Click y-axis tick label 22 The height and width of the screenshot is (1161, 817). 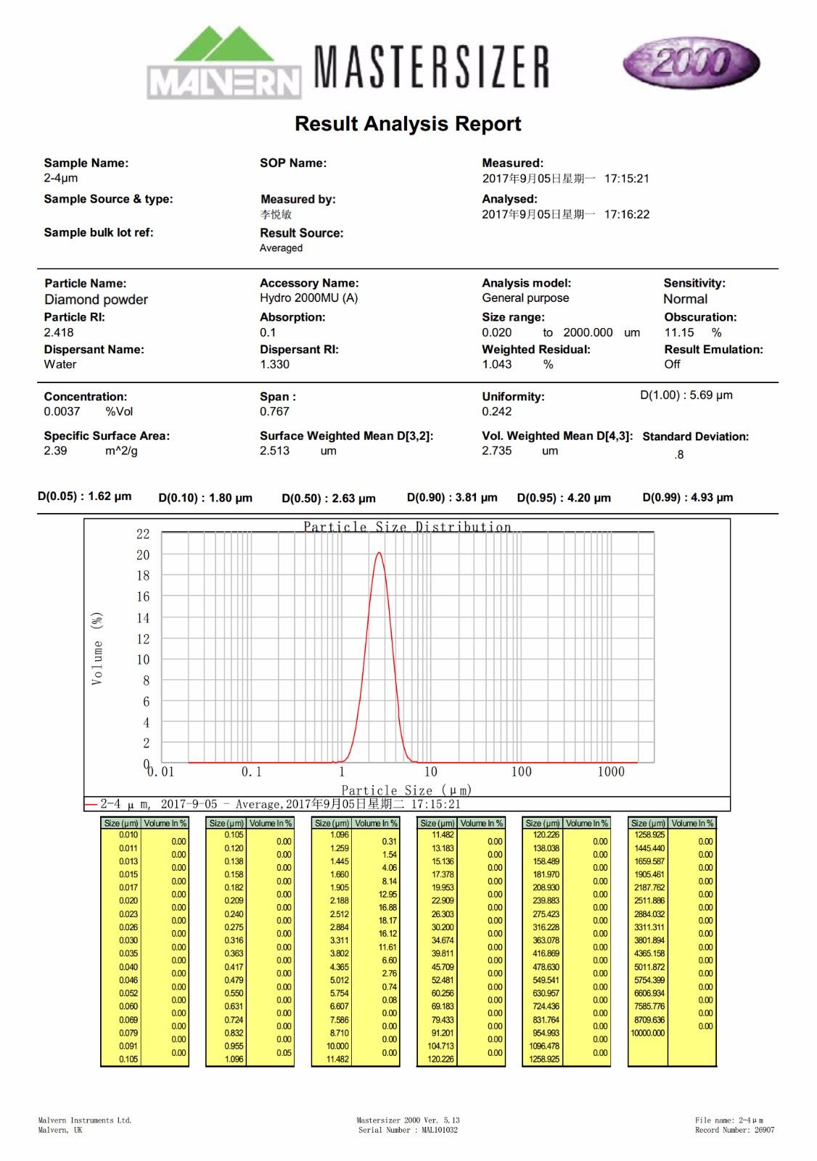click(143, 534)
